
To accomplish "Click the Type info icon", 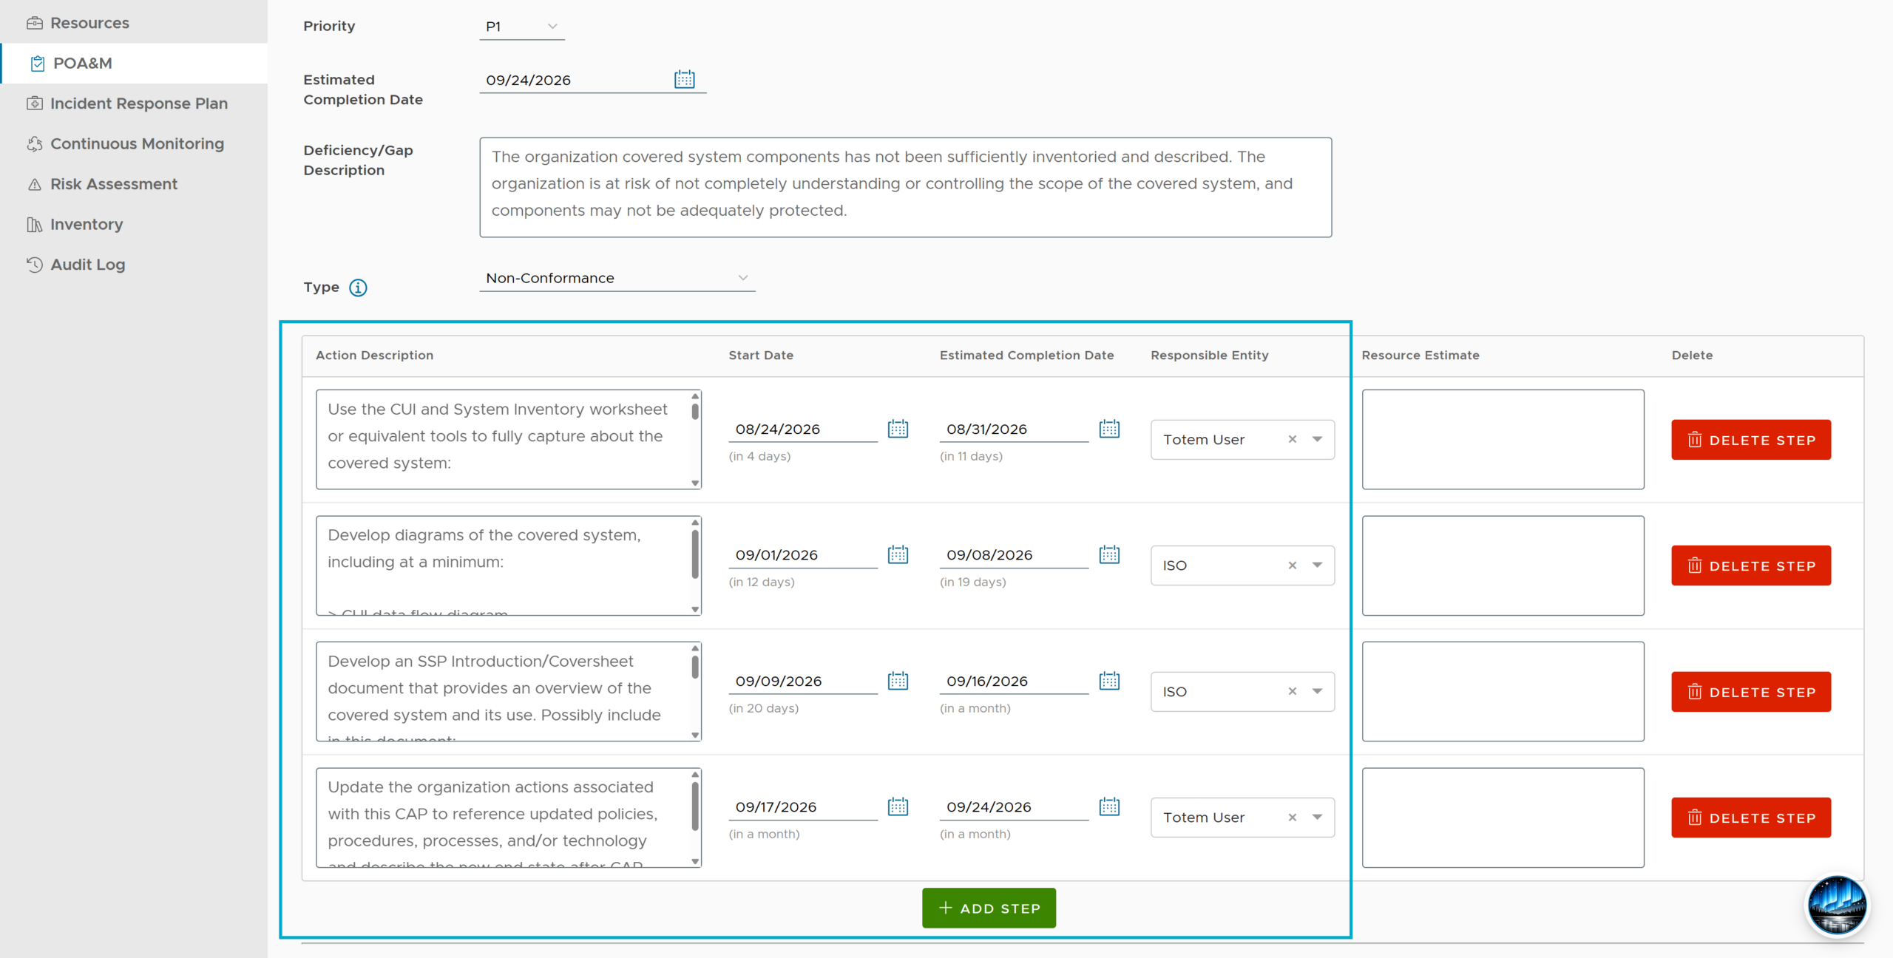I will (x=358, y=288).
